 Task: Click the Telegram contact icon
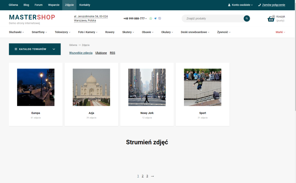click(x=155, y=19)
